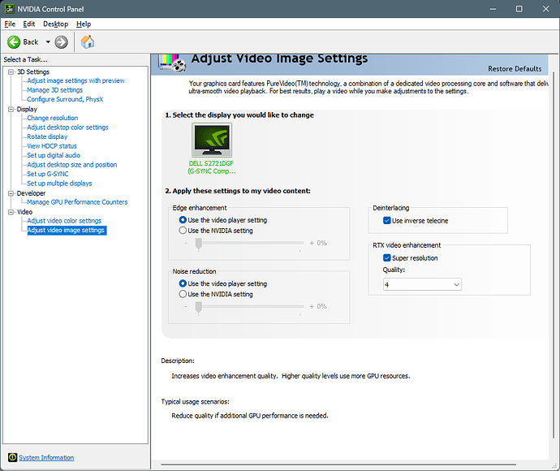Open Rotate display
This screenshot has height=471, width=560.
click(x=47, y=136)
